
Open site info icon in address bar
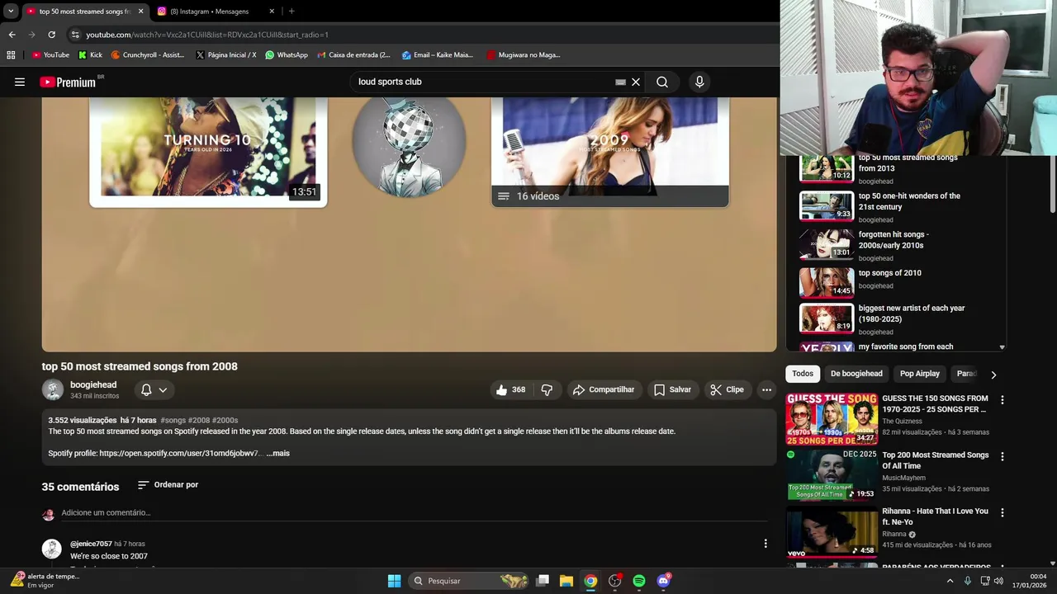[75, 35]
